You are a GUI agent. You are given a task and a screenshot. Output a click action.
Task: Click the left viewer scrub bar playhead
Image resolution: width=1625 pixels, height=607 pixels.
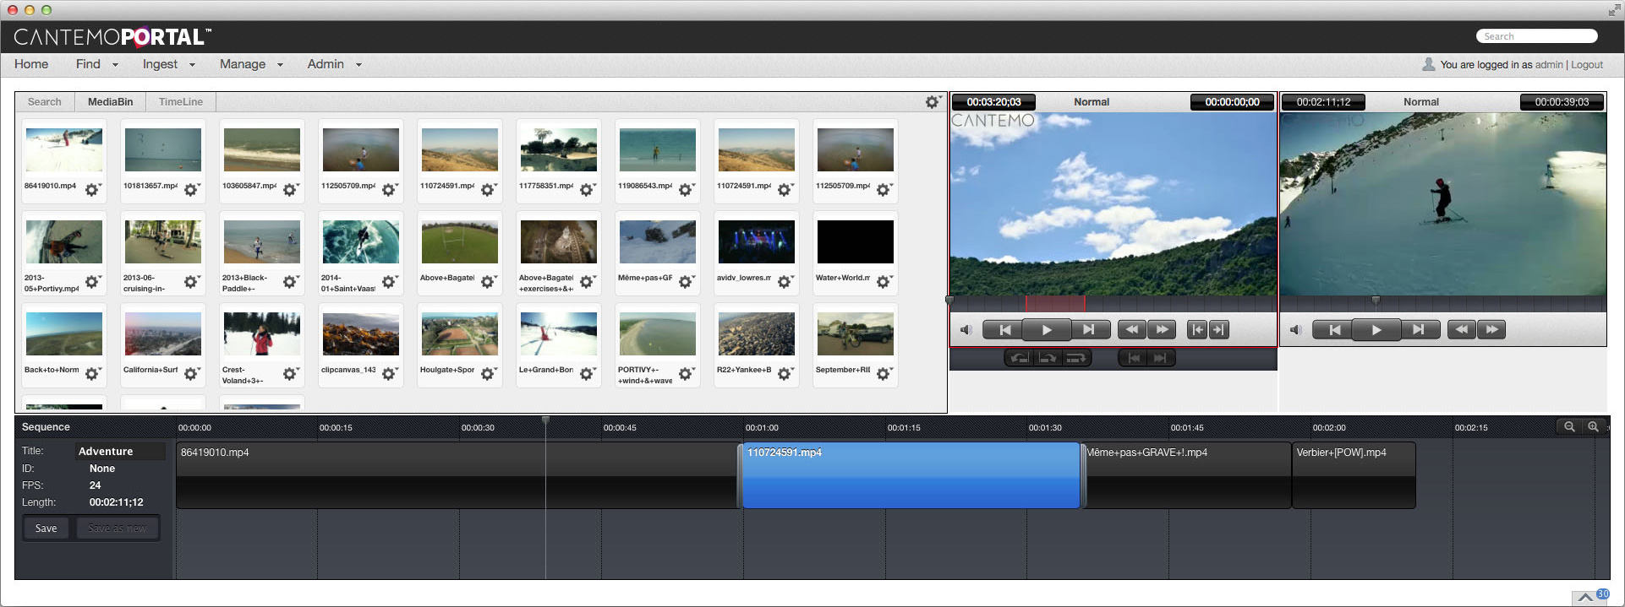(949, 301)
